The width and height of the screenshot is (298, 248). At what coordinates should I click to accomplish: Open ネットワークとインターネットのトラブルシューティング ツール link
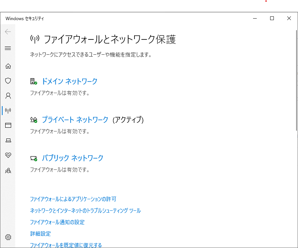click(x=85, y=211)
